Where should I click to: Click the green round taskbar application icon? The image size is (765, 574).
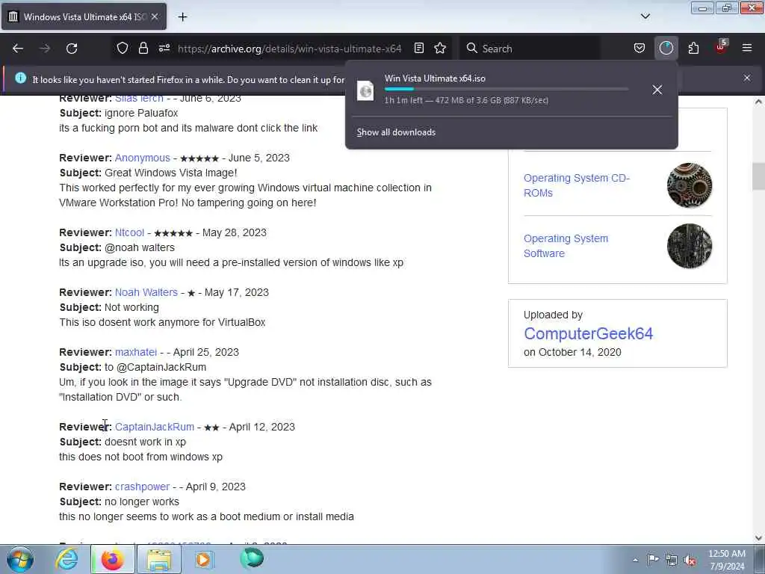252,558
